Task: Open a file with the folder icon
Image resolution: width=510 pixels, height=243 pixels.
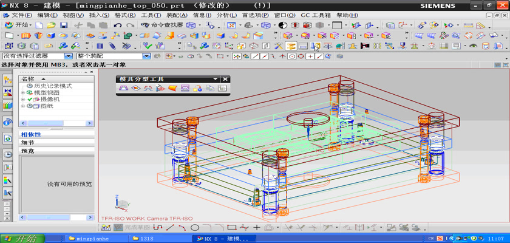Action: click(x=51, y=25)
